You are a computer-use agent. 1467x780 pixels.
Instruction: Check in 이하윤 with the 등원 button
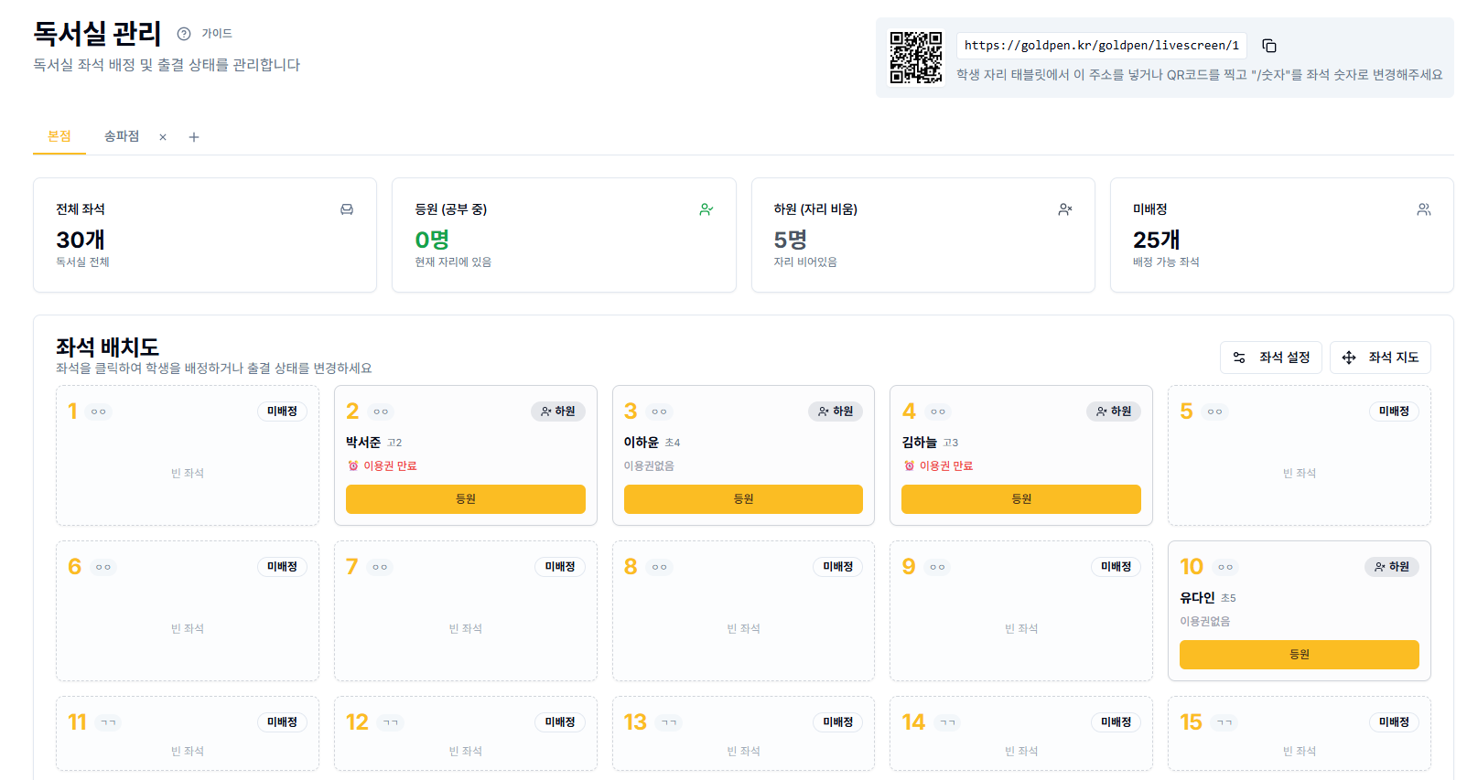742,499
